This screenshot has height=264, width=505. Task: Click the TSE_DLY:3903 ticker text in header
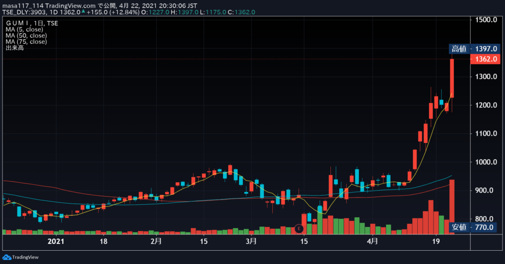click(x=24, y=12)
